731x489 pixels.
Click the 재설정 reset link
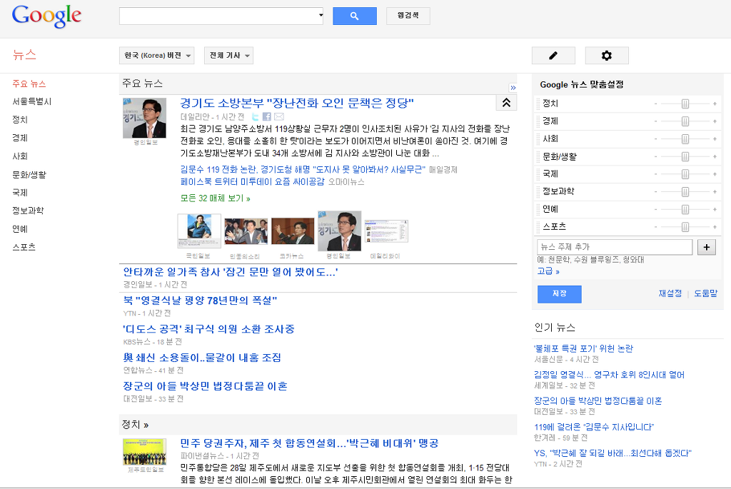(x=670, y=293)
